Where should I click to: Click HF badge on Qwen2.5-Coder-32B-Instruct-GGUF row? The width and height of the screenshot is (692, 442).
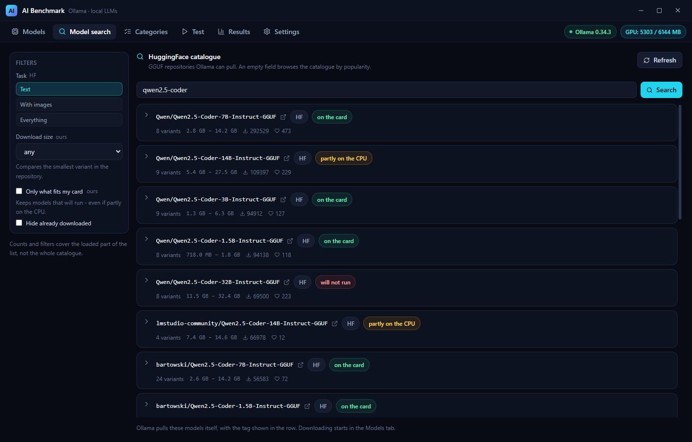coord(302,282)
